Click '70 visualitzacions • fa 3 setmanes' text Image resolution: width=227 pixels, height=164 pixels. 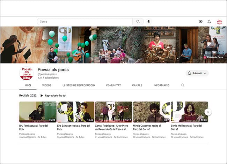(x=187, y=137)
